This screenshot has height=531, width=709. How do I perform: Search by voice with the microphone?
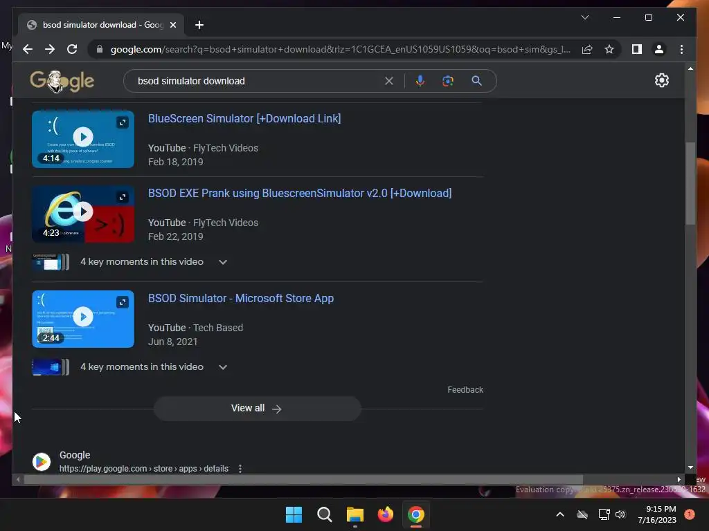tap(420, 81)
